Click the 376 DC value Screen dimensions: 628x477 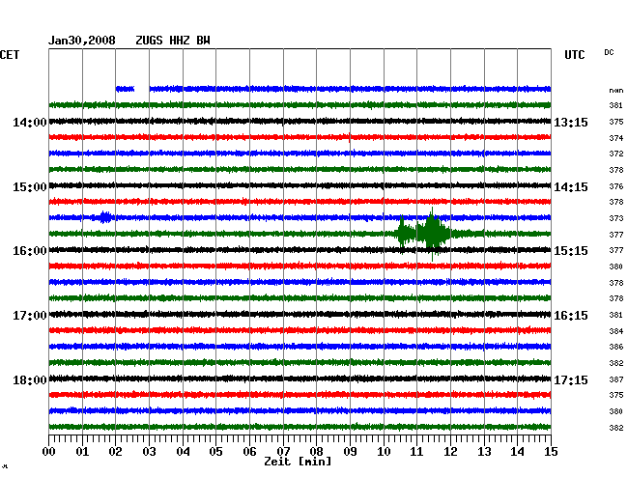pyautogui.click(x=616, y=186)
